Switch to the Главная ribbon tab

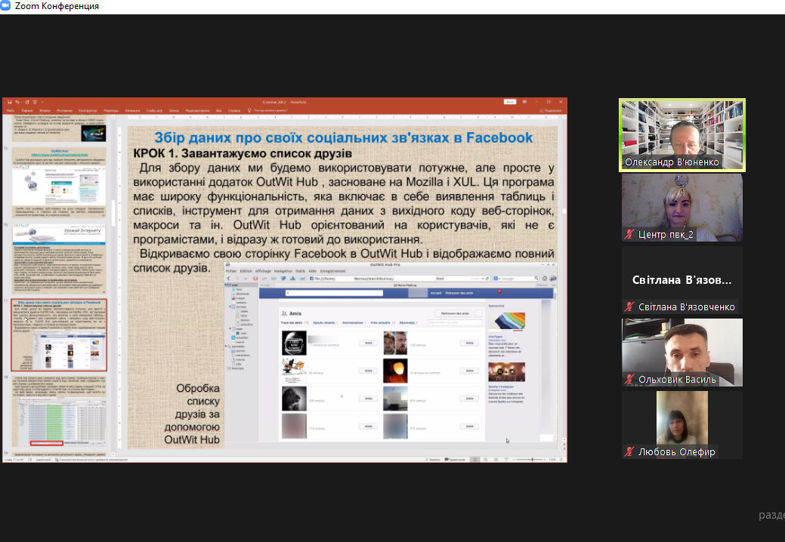(x=27, y=110)
